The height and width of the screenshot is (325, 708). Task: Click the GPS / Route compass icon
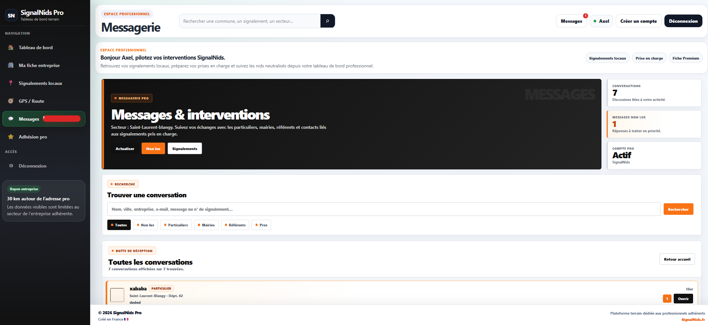[x=11, y=101]
